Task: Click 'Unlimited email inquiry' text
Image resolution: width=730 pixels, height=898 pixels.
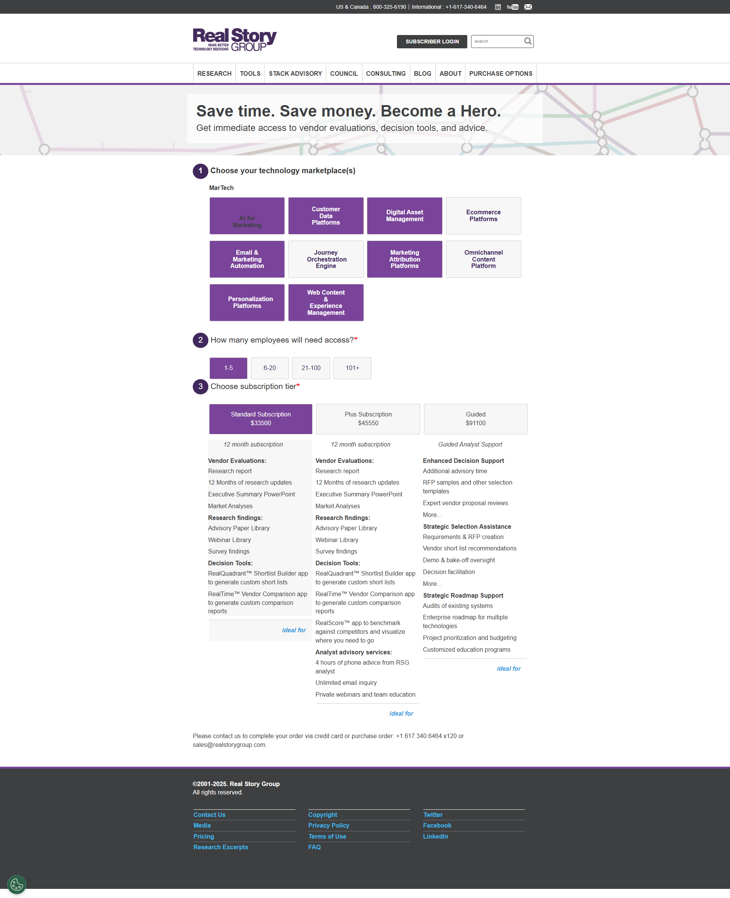Action: pyautogui.click(x=346, y=683)
